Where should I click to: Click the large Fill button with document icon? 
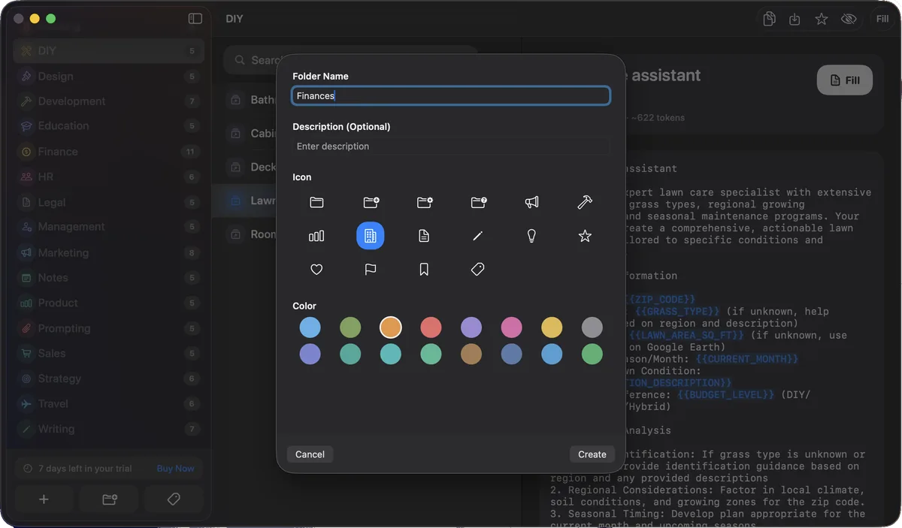click(845, 80)
